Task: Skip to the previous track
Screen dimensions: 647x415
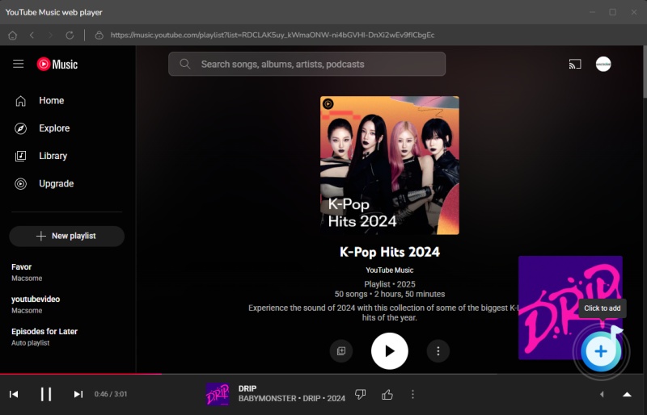Action: tap(14, 394)
